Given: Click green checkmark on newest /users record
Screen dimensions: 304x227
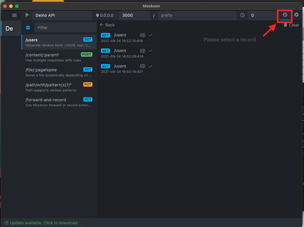Looking at the screenshot, I should click(x=151, y=35).
